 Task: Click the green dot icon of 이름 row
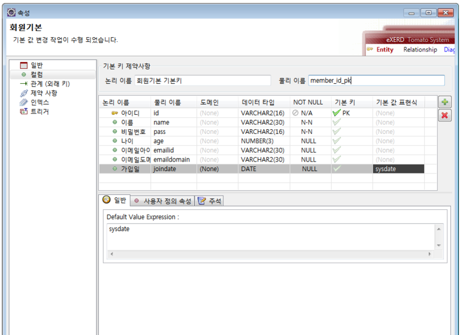tap(114, 122)
